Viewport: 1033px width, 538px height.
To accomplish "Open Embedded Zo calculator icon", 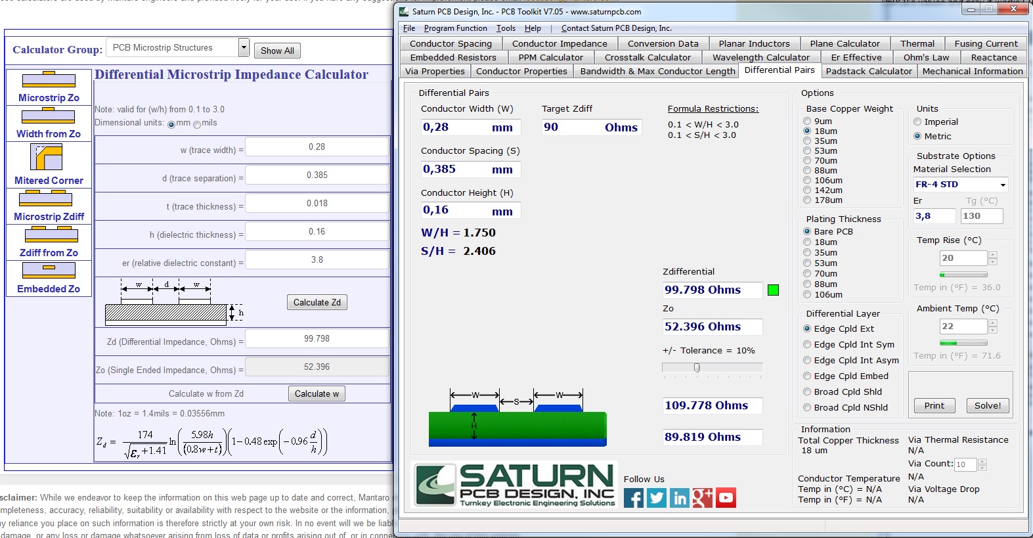I will coord(49,269).
